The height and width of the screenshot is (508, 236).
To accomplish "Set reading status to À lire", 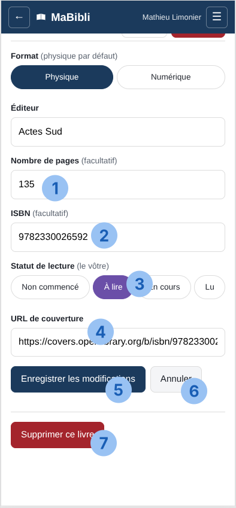I will pos(113,287).
